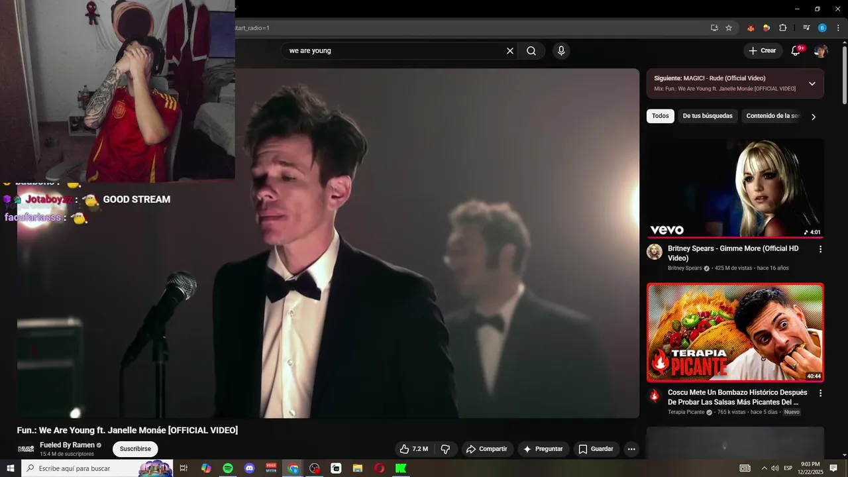Open Discord from the taskbar
The width and height of the screenshot is (848, 477).
[250, 468]
